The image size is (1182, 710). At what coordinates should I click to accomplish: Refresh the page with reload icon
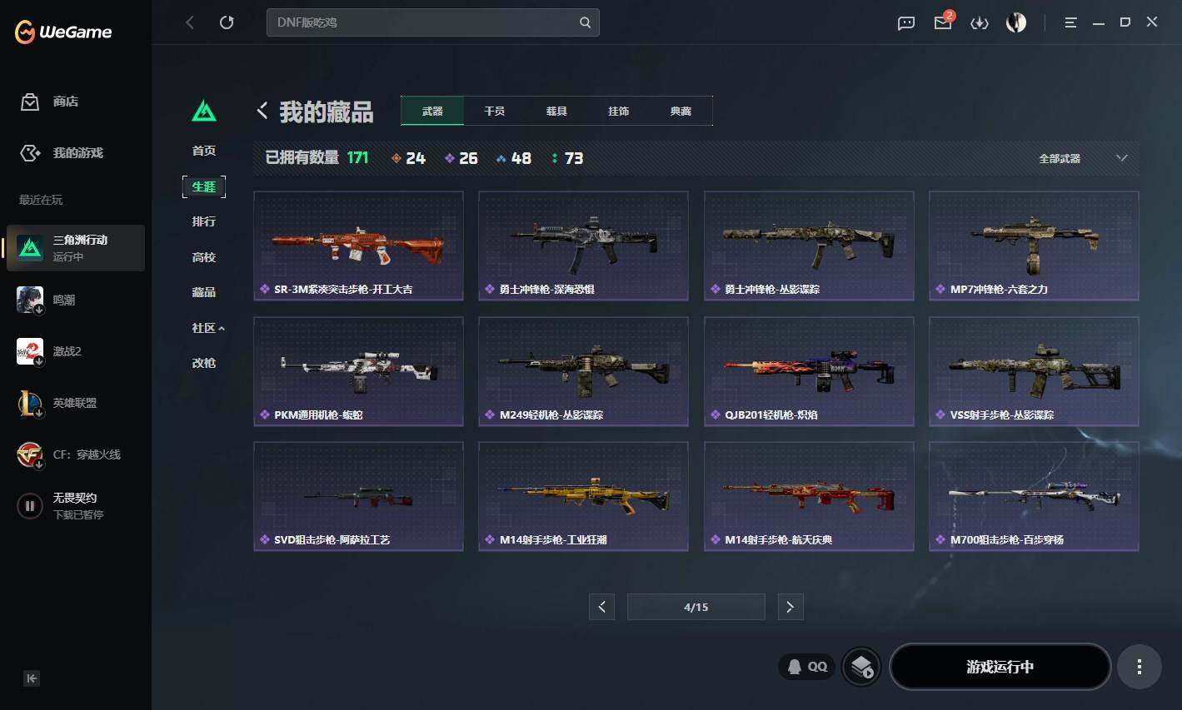227,22
